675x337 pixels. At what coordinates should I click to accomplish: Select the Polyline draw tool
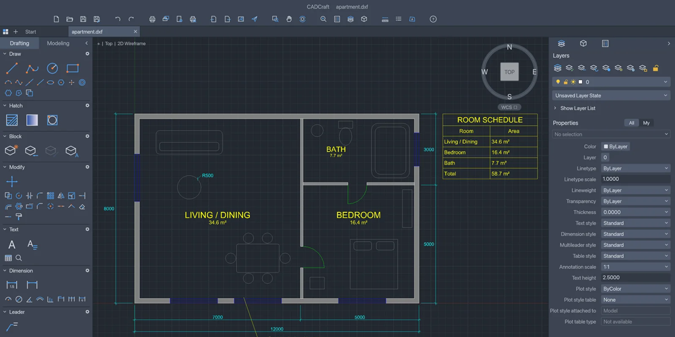(32, 69)
